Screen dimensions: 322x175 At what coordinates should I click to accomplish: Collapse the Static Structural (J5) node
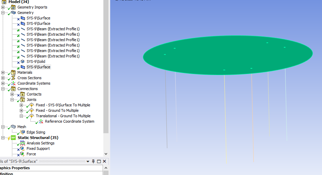(x=3, y=138)
